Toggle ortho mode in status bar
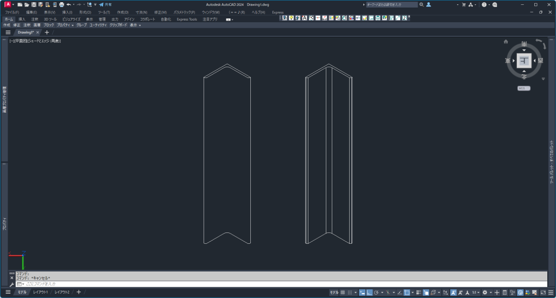Screen dimensions: 556x298 (369, 293)
